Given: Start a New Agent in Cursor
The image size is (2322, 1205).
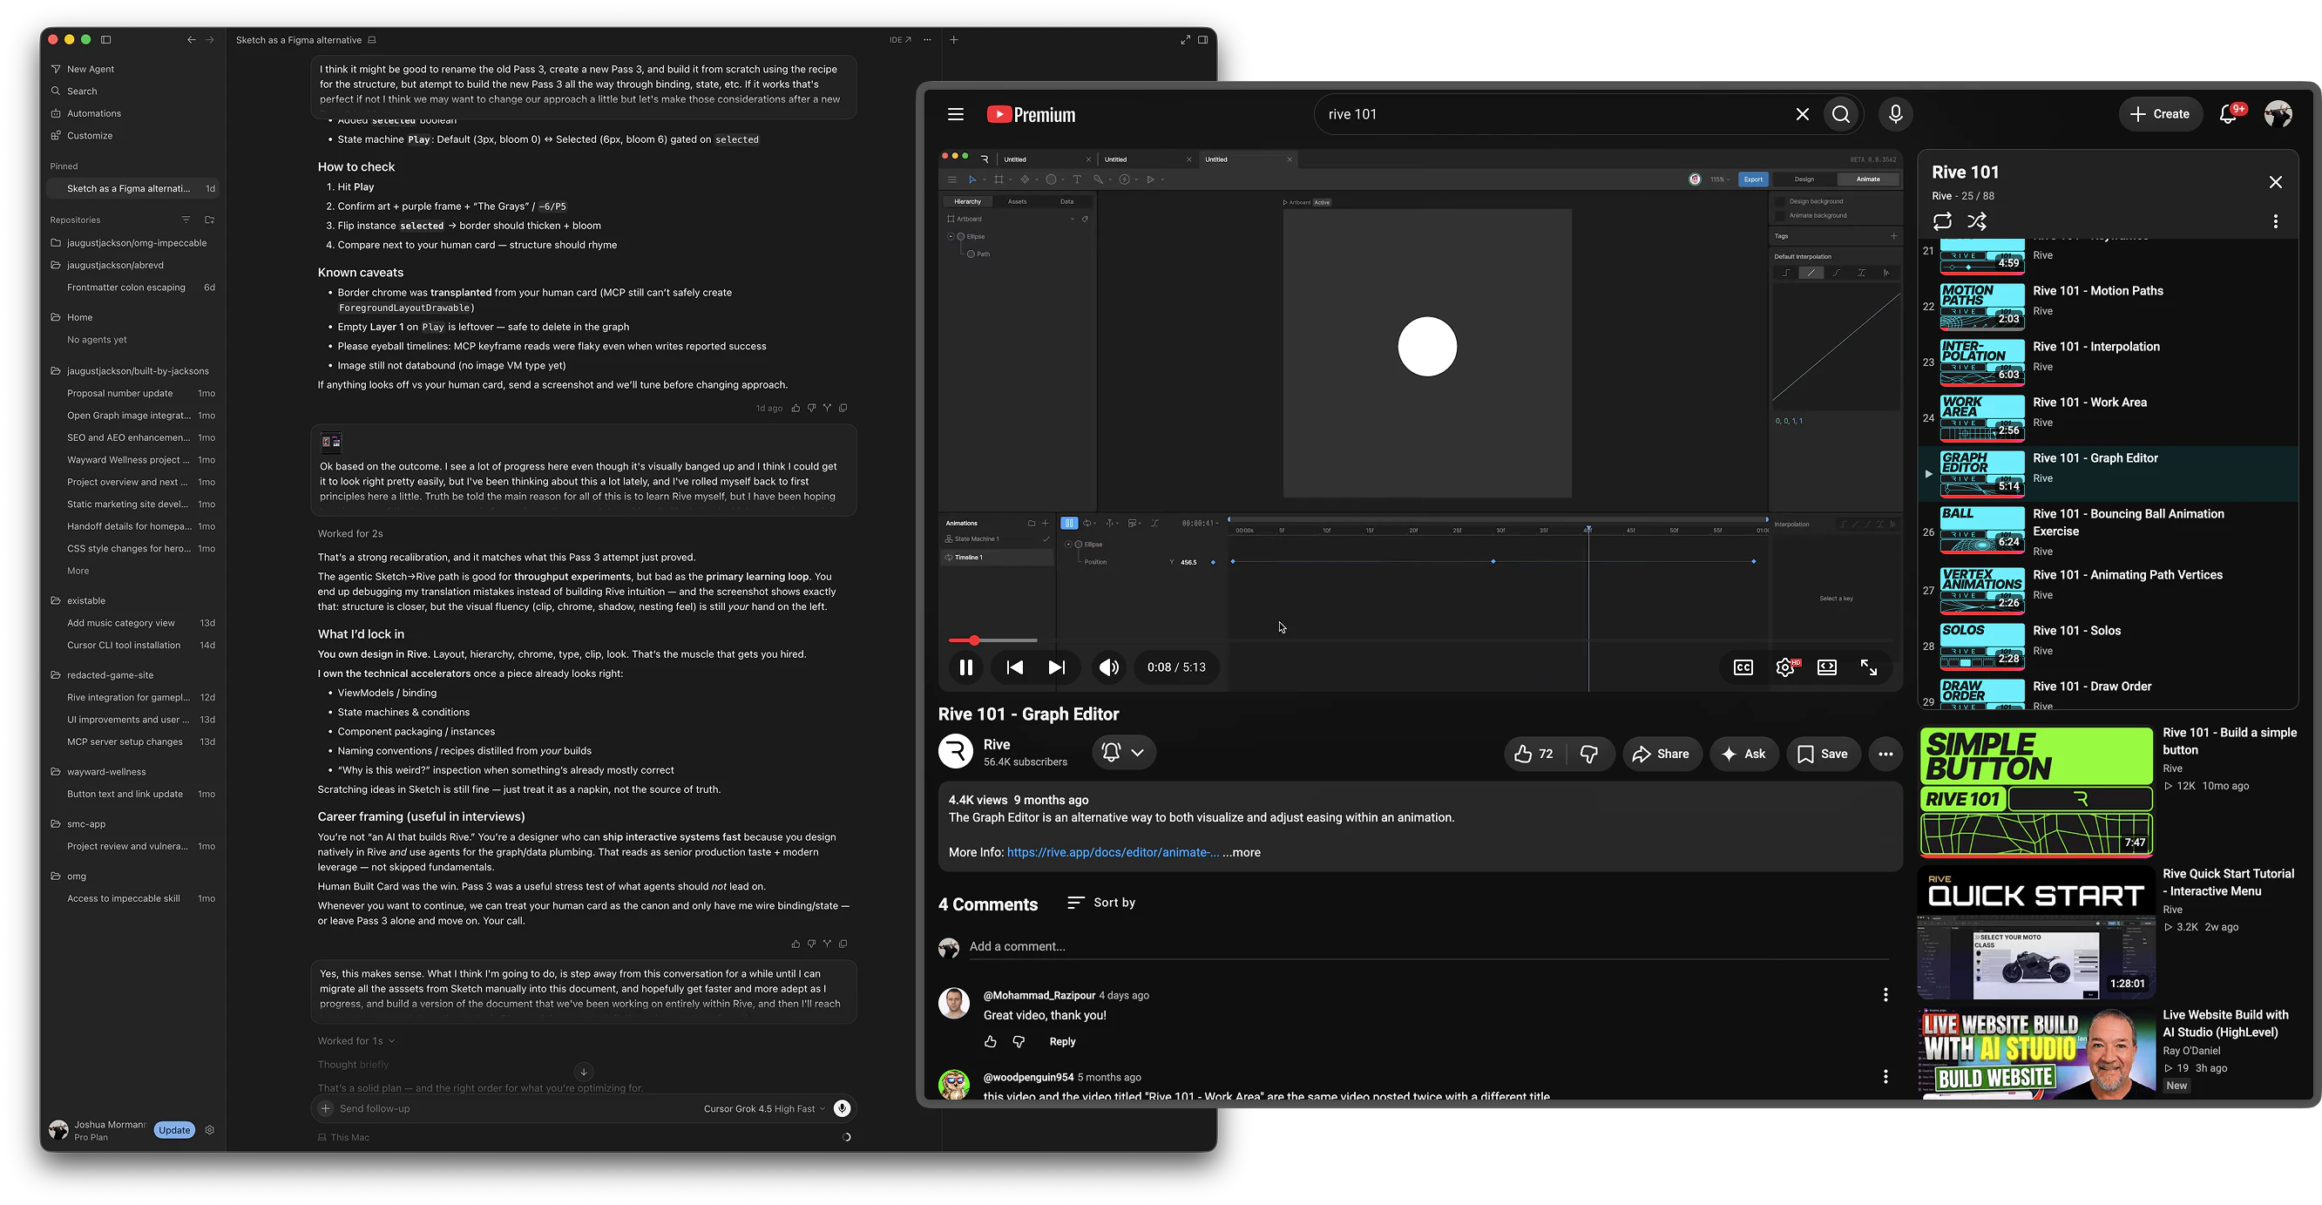Looking at the screenshot, I should (132, 70).
